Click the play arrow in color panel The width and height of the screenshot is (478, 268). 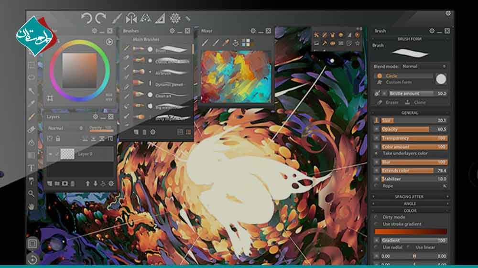click(109, 42)
